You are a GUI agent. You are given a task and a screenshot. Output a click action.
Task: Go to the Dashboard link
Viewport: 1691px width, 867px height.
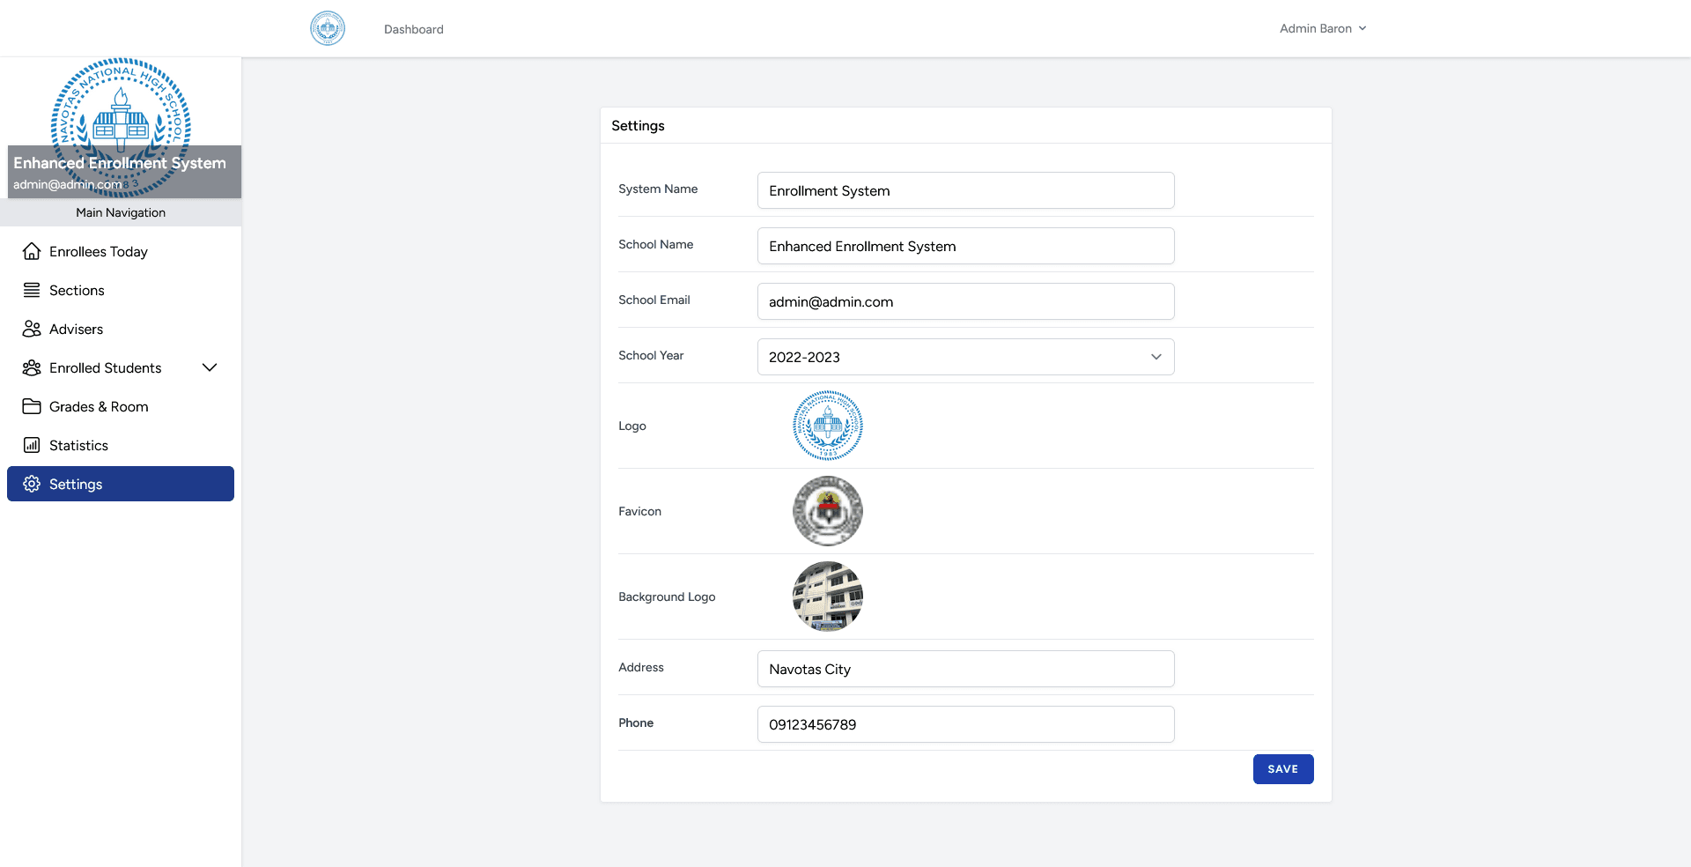pyautogui.click(x=413, y=29)
